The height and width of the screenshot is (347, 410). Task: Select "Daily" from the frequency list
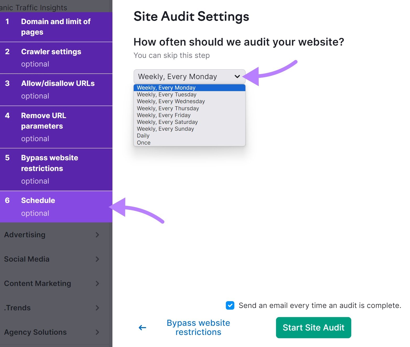(x=143, y=136)
